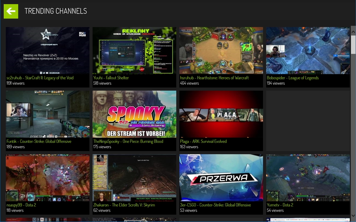
Task: Click the Hearthstone gameplay thumbnail
Action: [221, 50]
